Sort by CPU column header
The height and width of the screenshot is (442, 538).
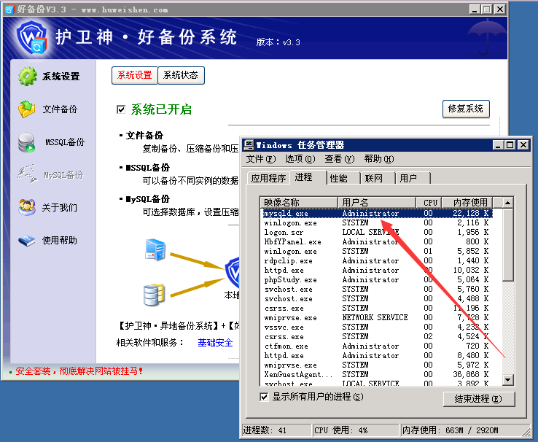pos(429,202)
